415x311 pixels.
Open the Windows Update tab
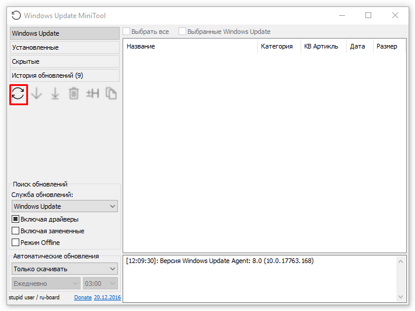tap(65, 33)
